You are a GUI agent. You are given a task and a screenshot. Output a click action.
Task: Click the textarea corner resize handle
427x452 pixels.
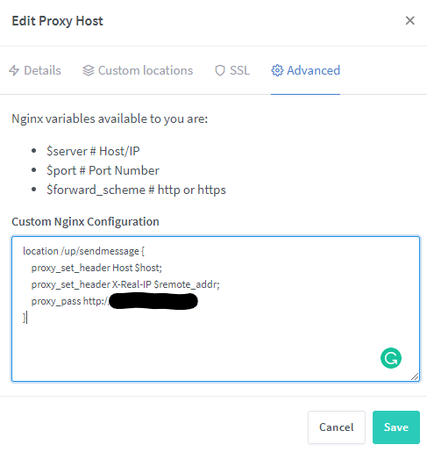coord(415,377)
